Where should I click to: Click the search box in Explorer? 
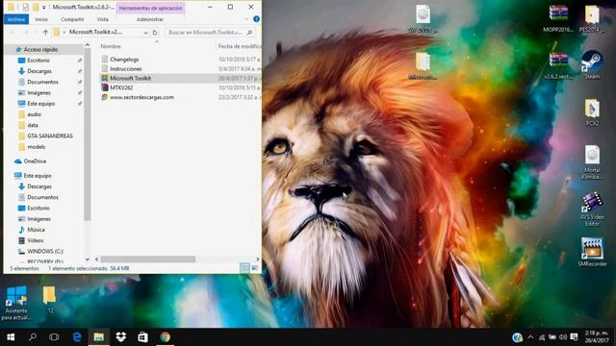click(210, 32)
